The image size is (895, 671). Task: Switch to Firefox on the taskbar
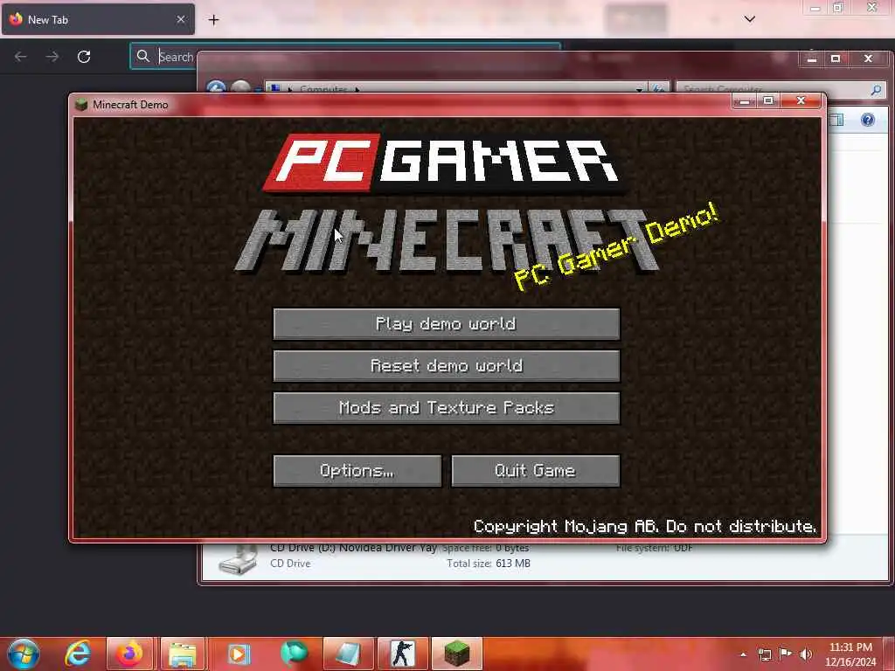(129, 654)
